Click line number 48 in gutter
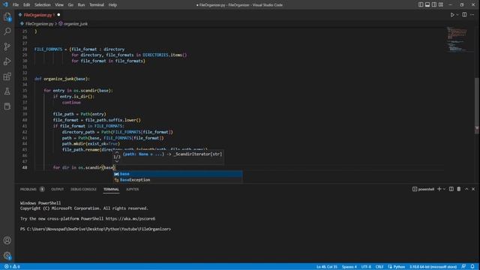This screenshot has height=270, width=480. pyautogui.click(x=25, y=167)
